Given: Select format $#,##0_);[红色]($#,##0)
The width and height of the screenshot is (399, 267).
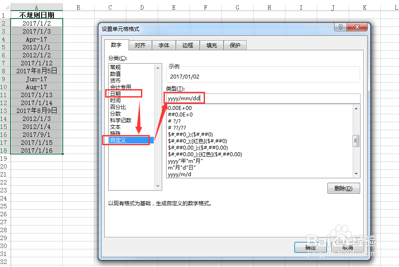Looking at the screenshot, I should (x=198, y=141).
